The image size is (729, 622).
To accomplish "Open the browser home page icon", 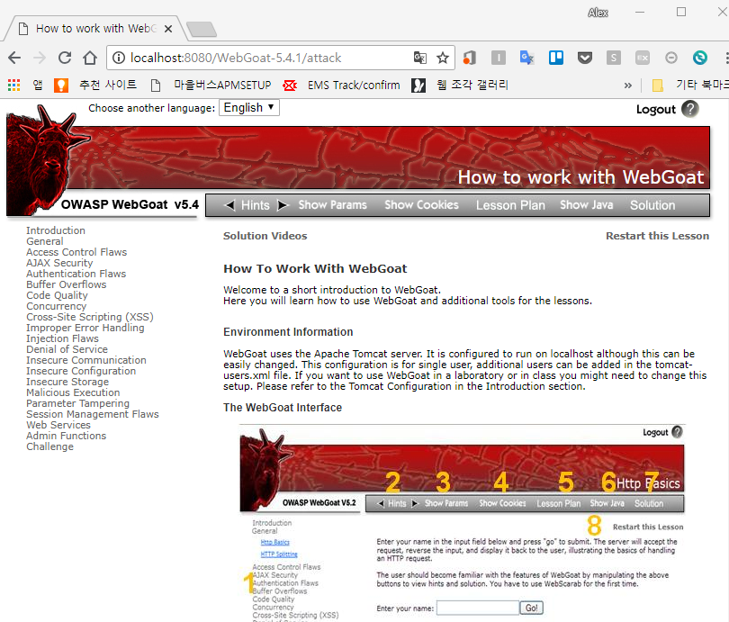I will (x=90, y=58).
